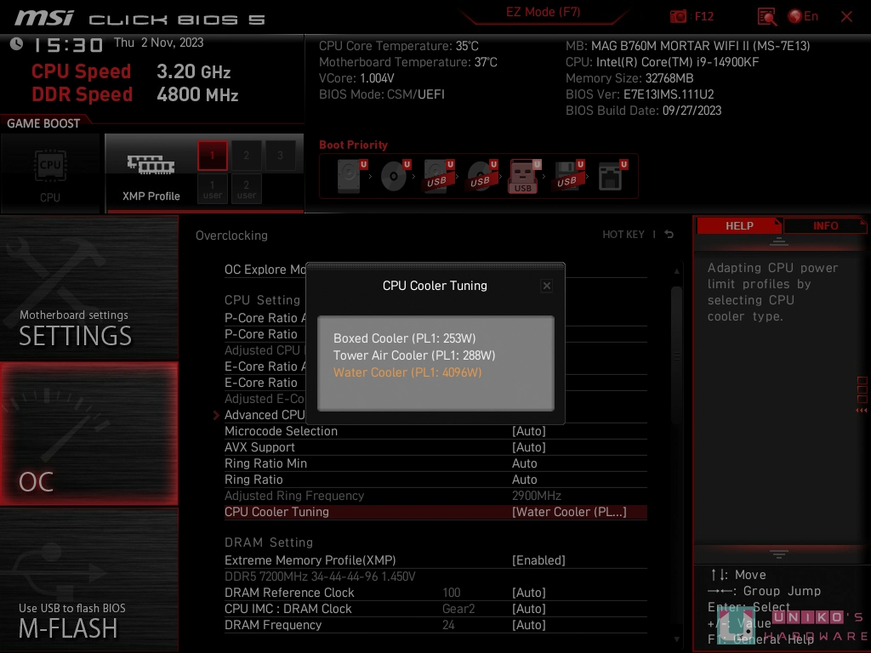Edit the Ring Ratio Min Auto value

pos(524,463)
